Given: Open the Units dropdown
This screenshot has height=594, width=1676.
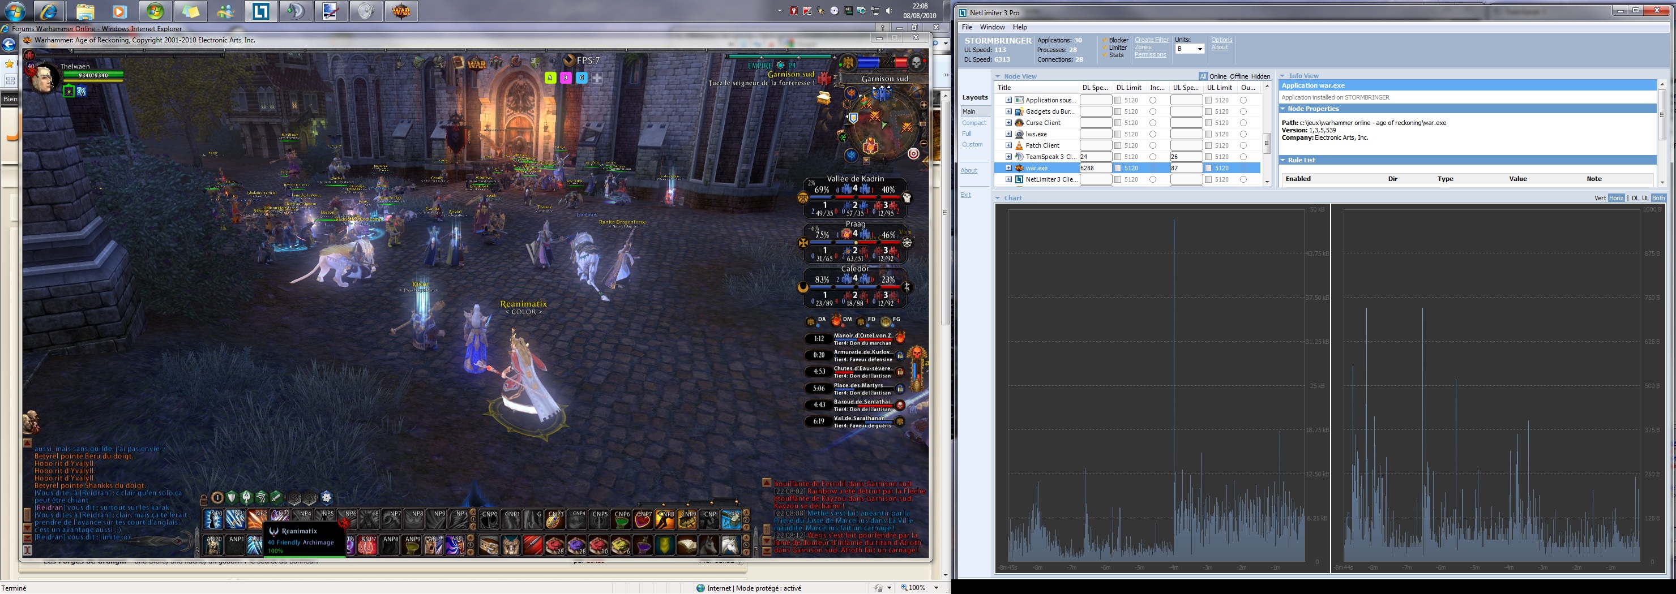Looking at the screenshot, I should 1200,49.
